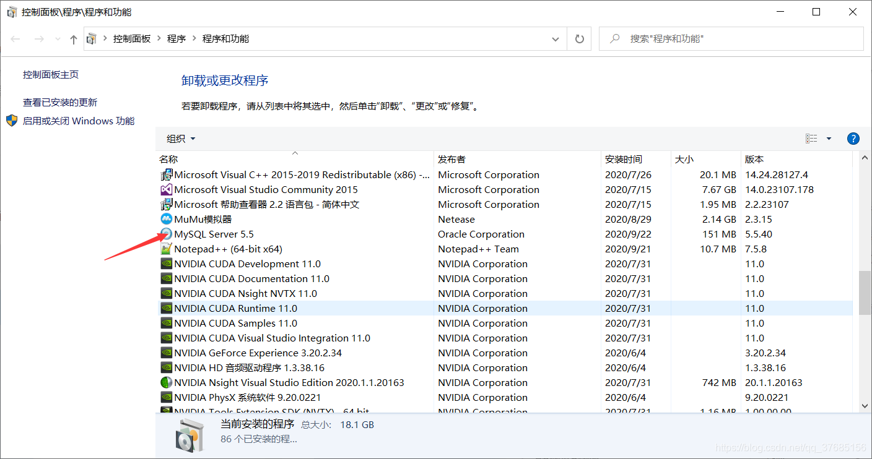872x459 pixels.
Task: Click the MuMu模拟器 program icon
Action: click(x=166, y=220)
